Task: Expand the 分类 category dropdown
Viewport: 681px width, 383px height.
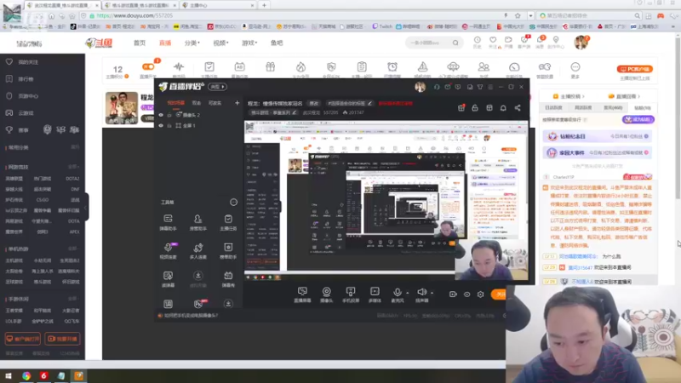Action: pyautogui.click(x=192, y=43)
